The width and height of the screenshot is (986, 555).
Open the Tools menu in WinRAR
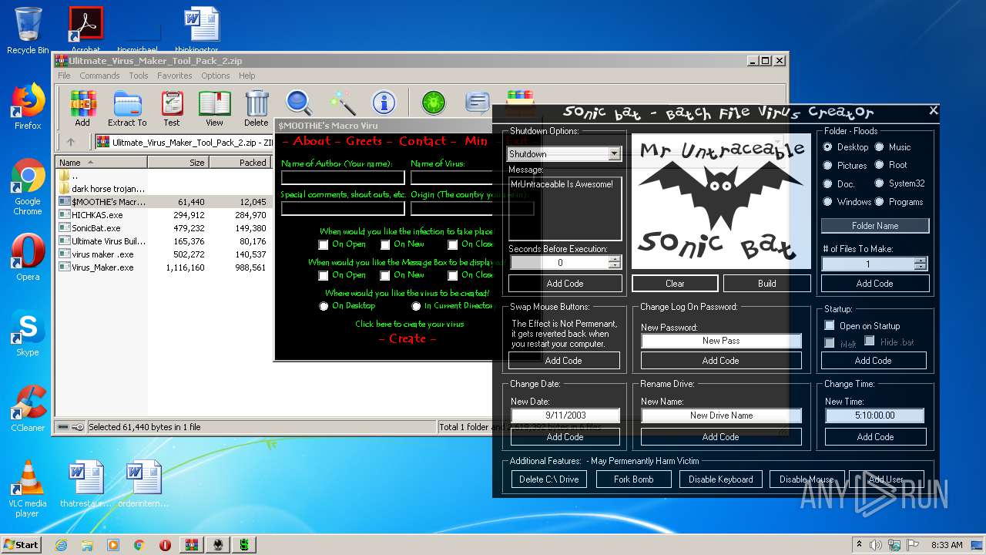(x=139, y=76)
